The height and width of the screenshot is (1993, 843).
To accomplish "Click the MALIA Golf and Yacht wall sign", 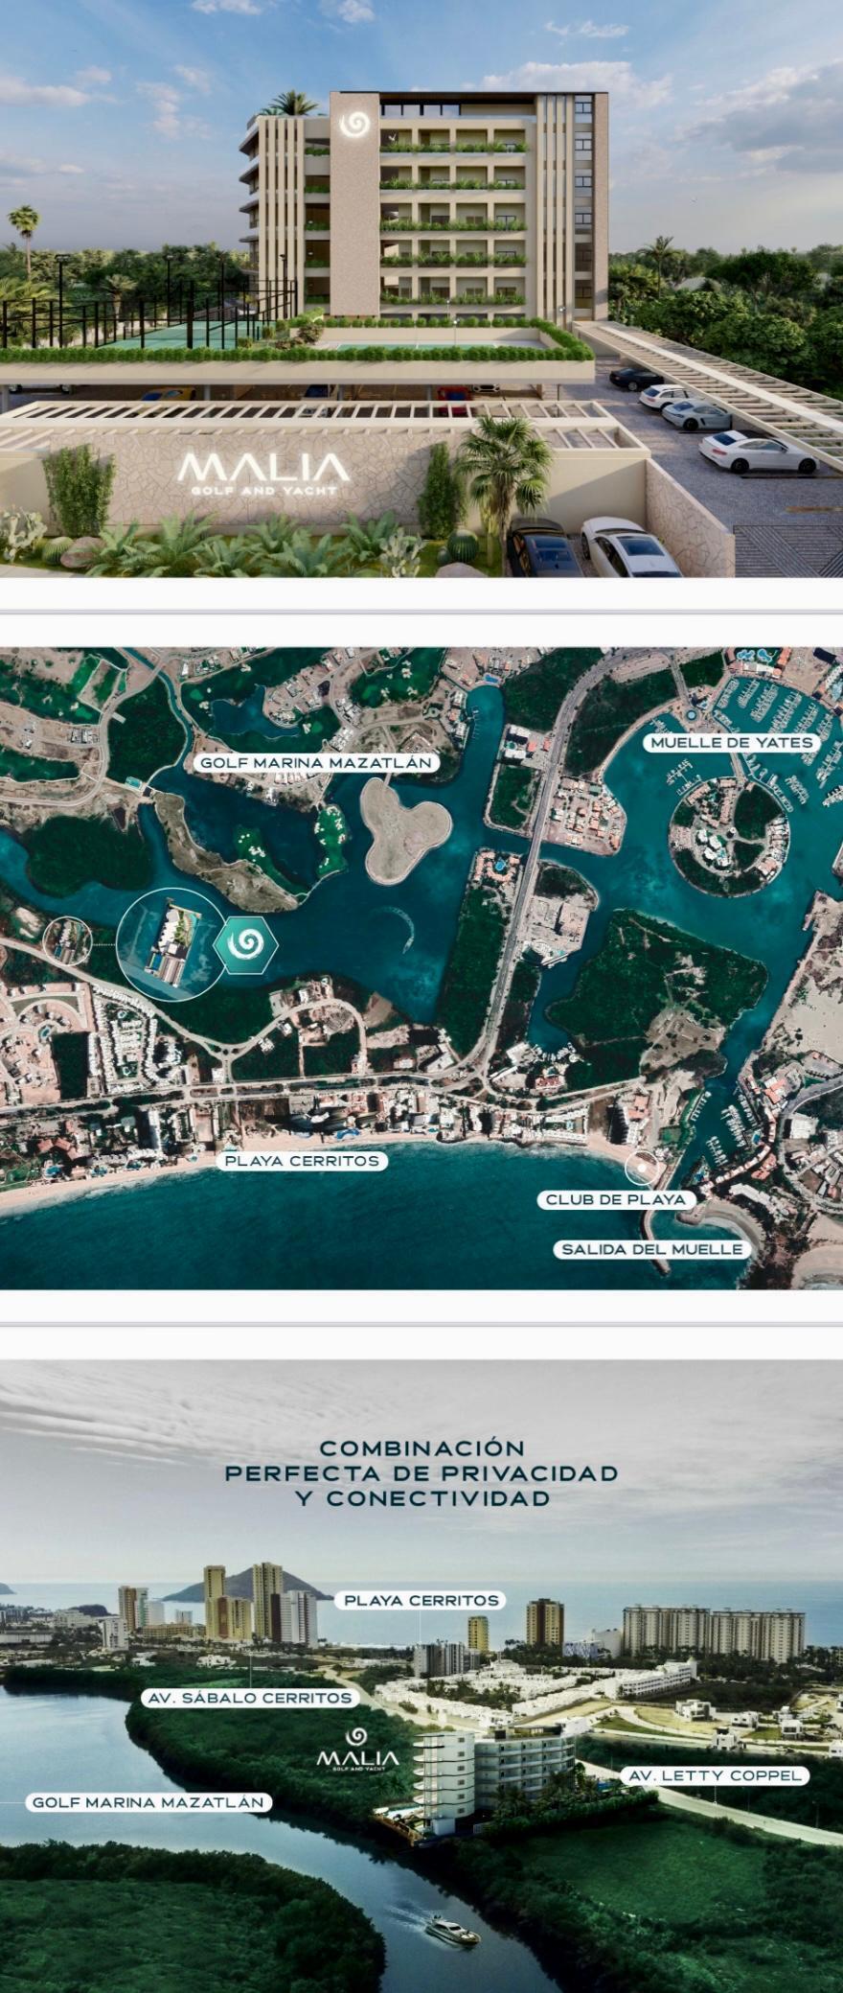I will (x=262, y=474).
